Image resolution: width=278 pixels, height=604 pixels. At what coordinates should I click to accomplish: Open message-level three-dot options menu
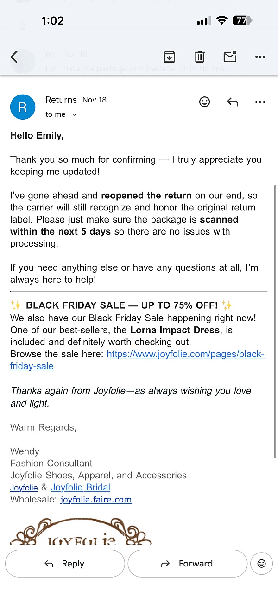coord(260,102)
